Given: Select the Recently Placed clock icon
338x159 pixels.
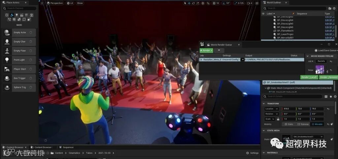Looking at the screenshot, I should [x=7, y=15].
